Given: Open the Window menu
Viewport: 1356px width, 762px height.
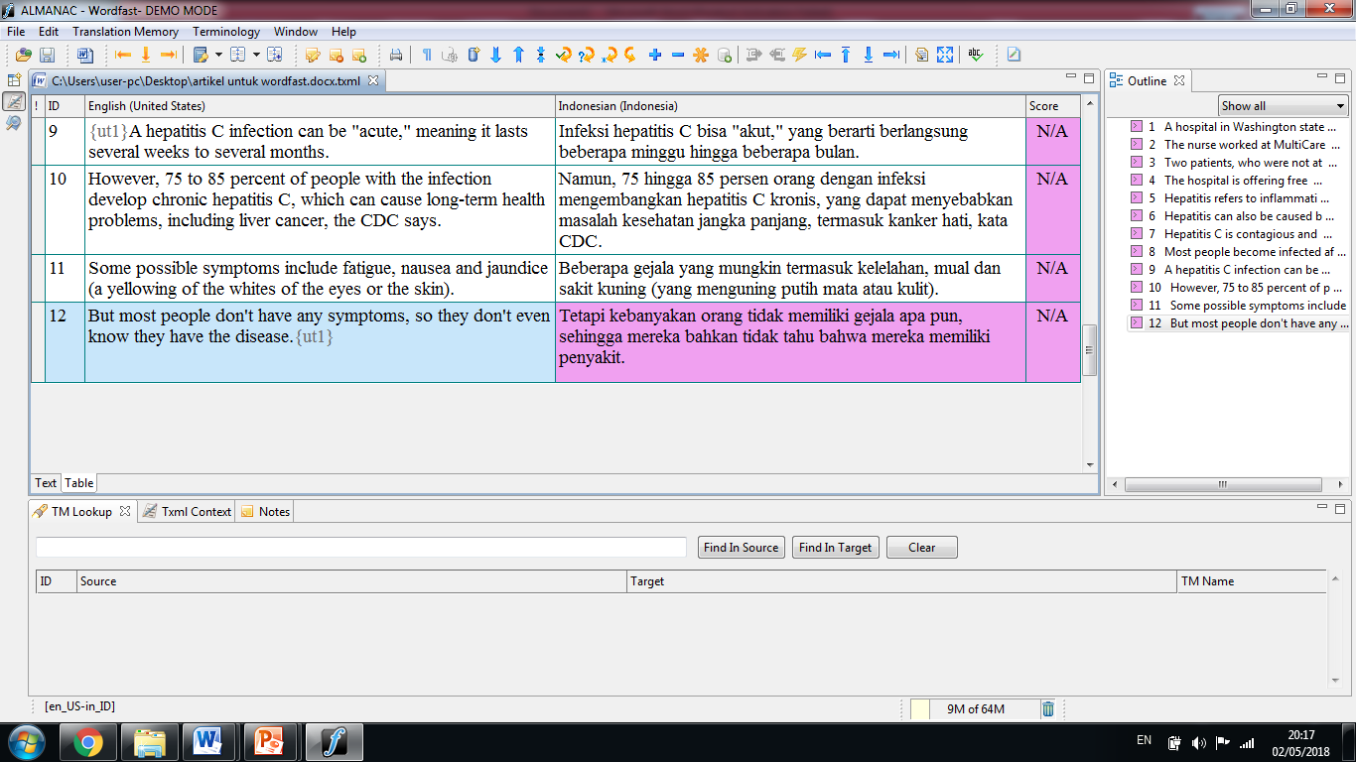Looking at the screenshot, I should coord(296,32).
